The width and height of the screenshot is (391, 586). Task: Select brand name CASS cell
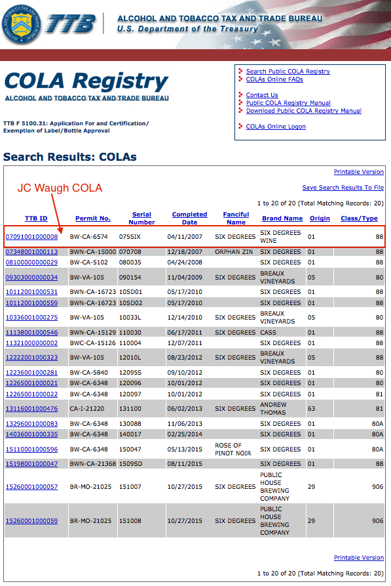269,332
